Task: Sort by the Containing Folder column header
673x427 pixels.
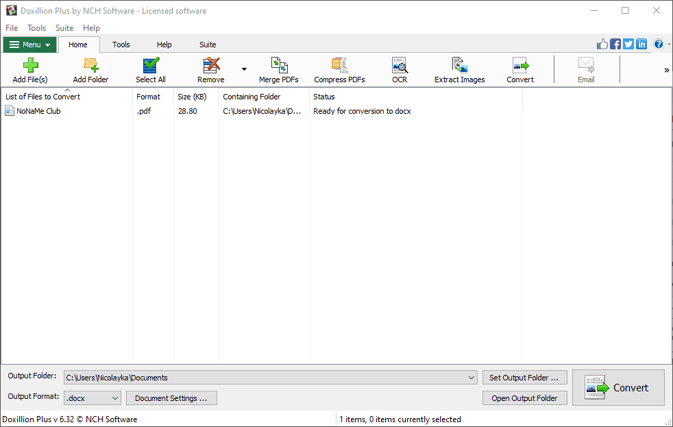Action: click(265, 97)
